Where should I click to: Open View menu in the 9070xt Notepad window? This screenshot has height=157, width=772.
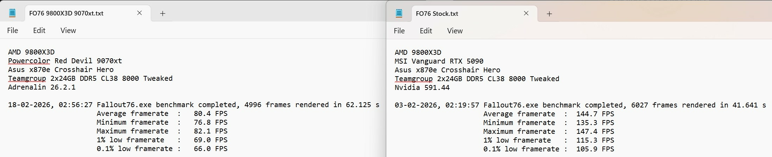(x=68, y=31)
